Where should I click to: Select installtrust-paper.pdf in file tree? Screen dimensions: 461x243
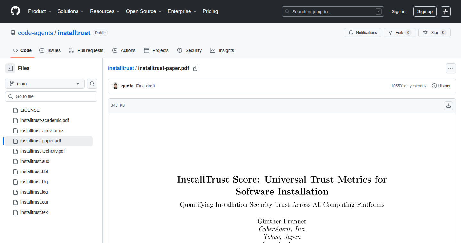click(49, 141)
